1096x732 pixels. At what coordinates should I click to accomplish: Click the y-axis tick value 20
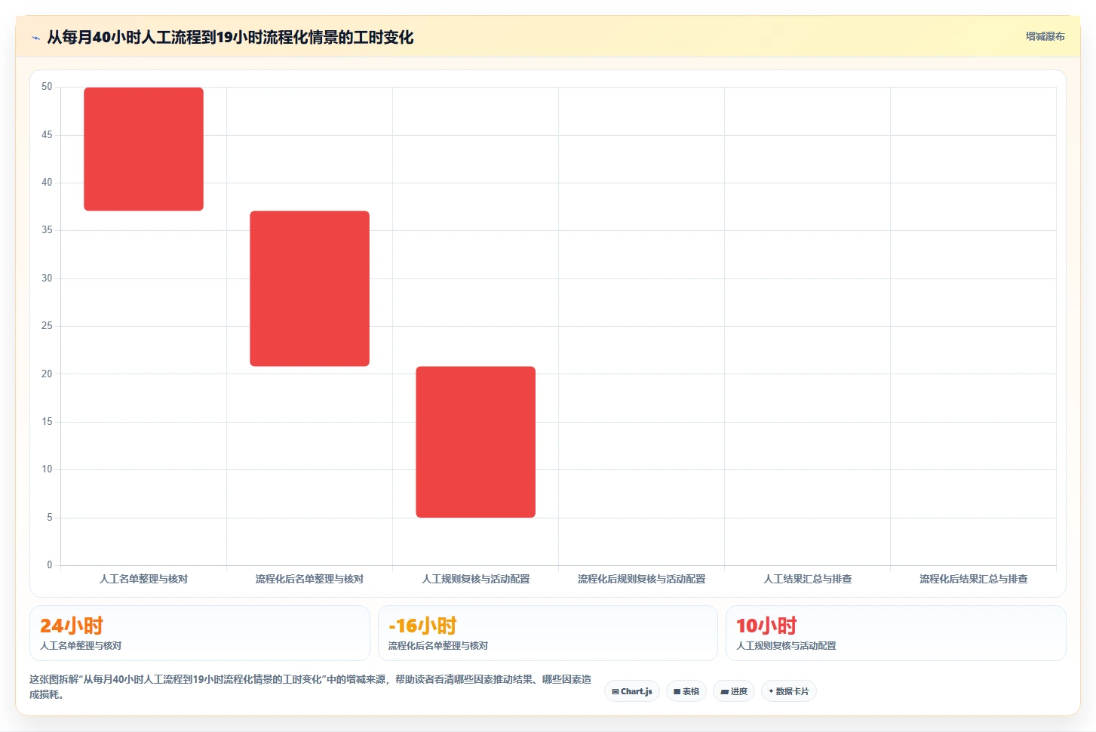coord(47,374)
